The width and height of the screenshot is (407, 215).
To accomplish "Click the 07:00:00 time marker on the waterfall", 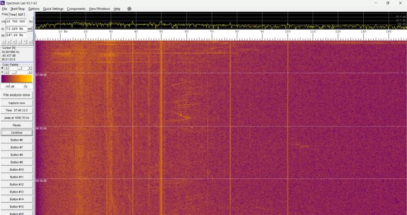I will click(x=41, y=75).
